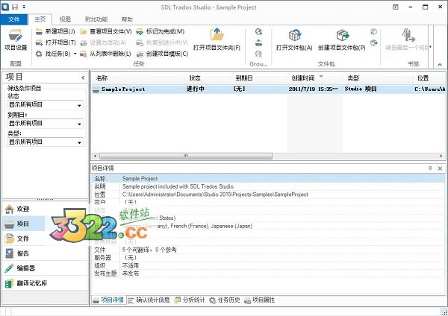Click 设置为活动(A)
This screenshot has height=316, width=448.
pyautogui.click(x=103, y=42)
